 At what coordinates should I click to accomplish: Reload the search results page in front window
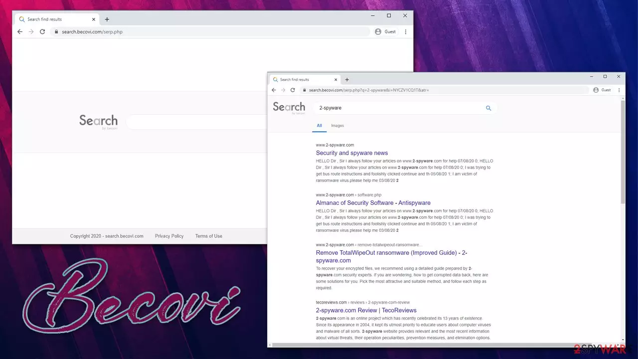coord(293,90)
